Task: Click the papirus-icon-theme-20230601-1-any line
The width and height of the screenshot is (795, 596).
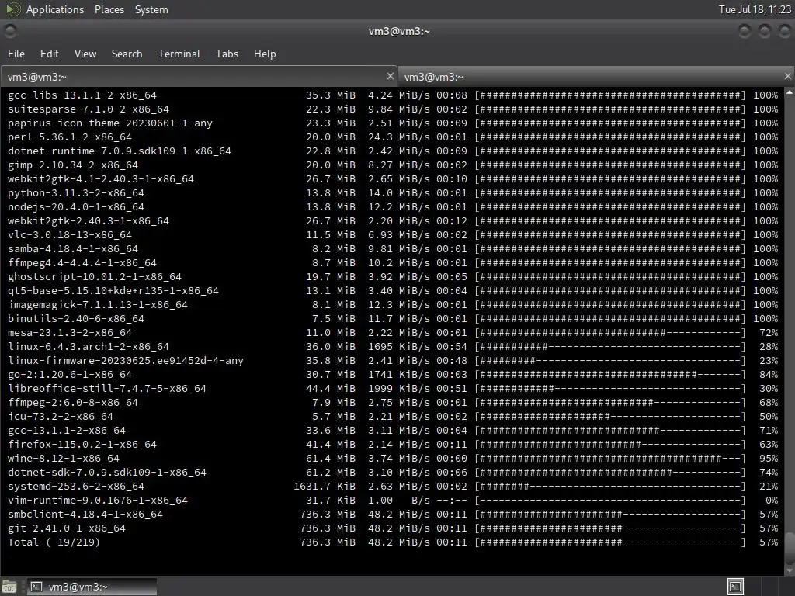Action: click(x=392, y=123)
